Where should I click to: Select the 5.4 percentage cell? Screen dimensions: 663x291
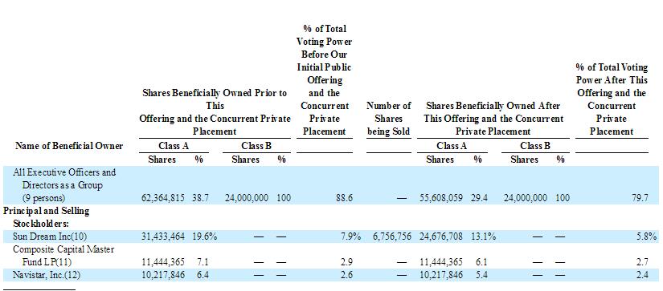pos(481,275)
